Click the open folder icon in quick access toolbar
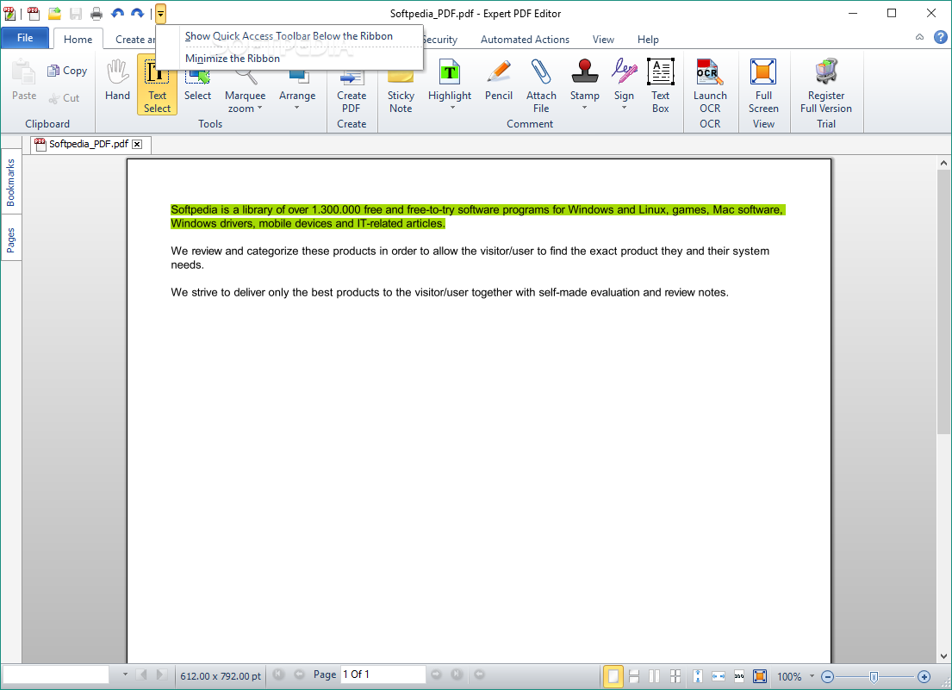The image size is (952, 690). [x=54, y=13]
